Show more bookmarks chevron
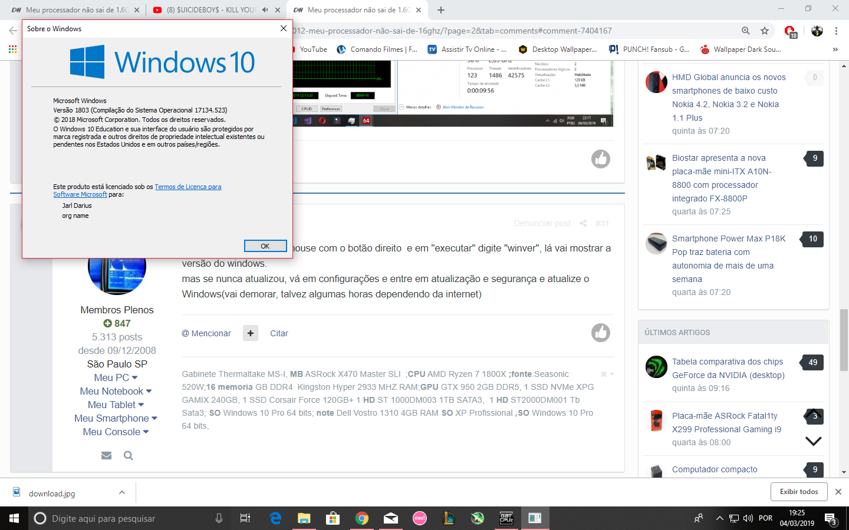Image resolution: width=849 pixels, height=530 pixels. (835, 49)
